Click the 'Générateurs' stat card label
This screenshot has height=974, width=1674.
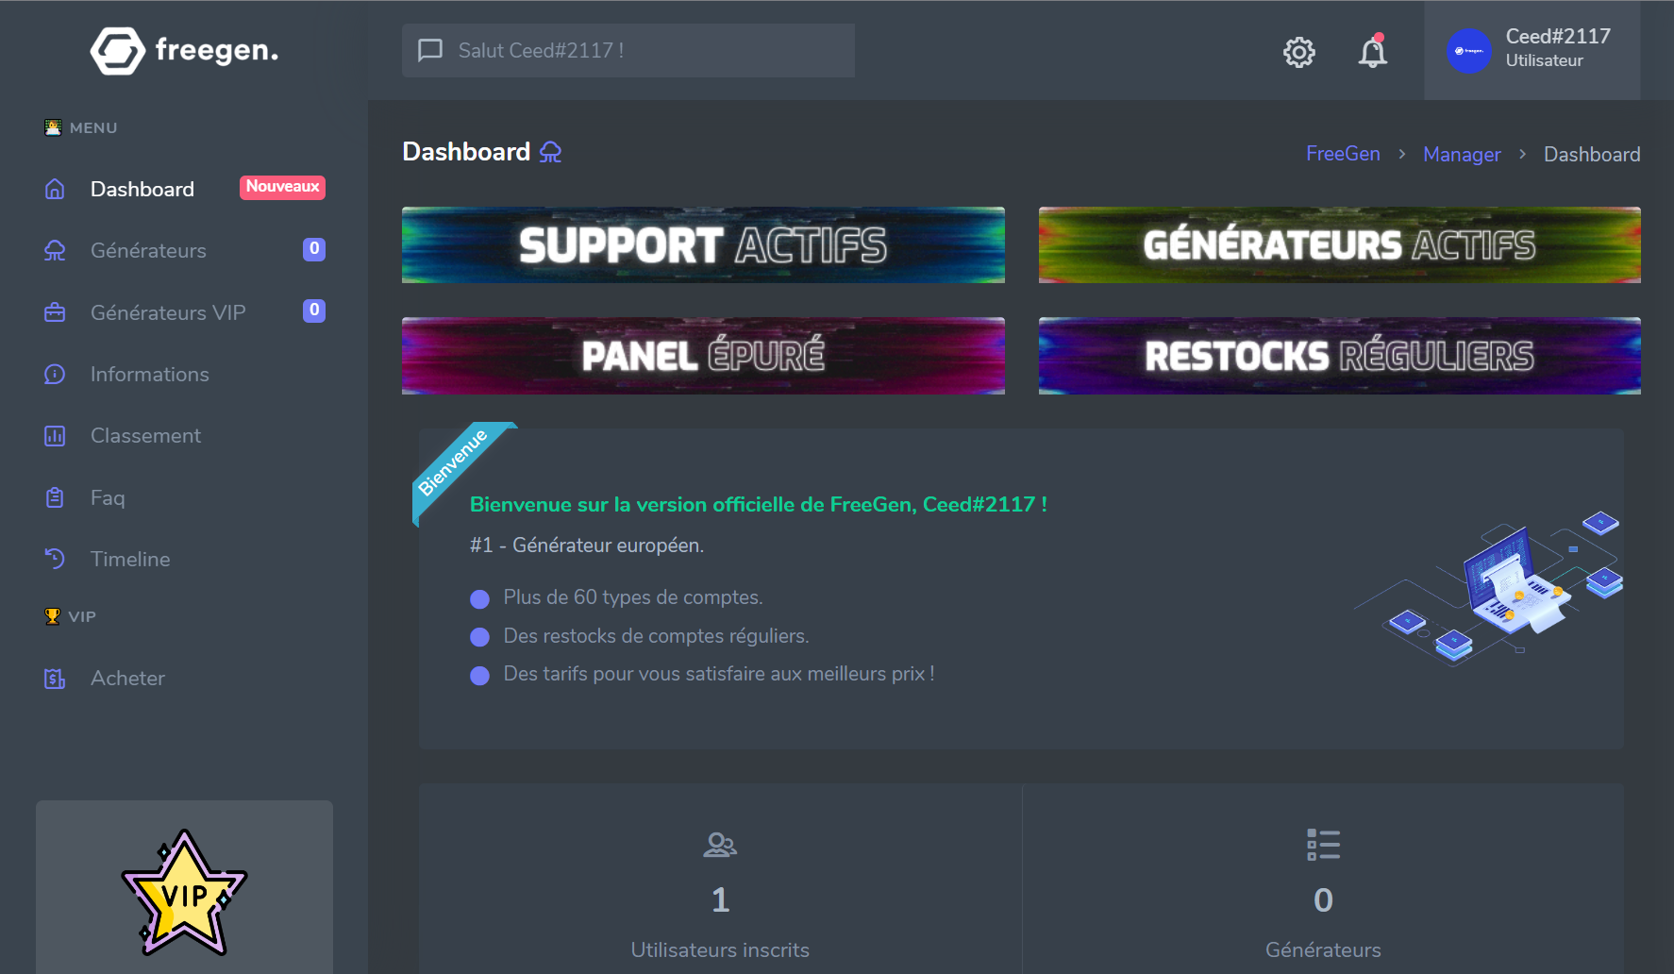[1323, 950]
